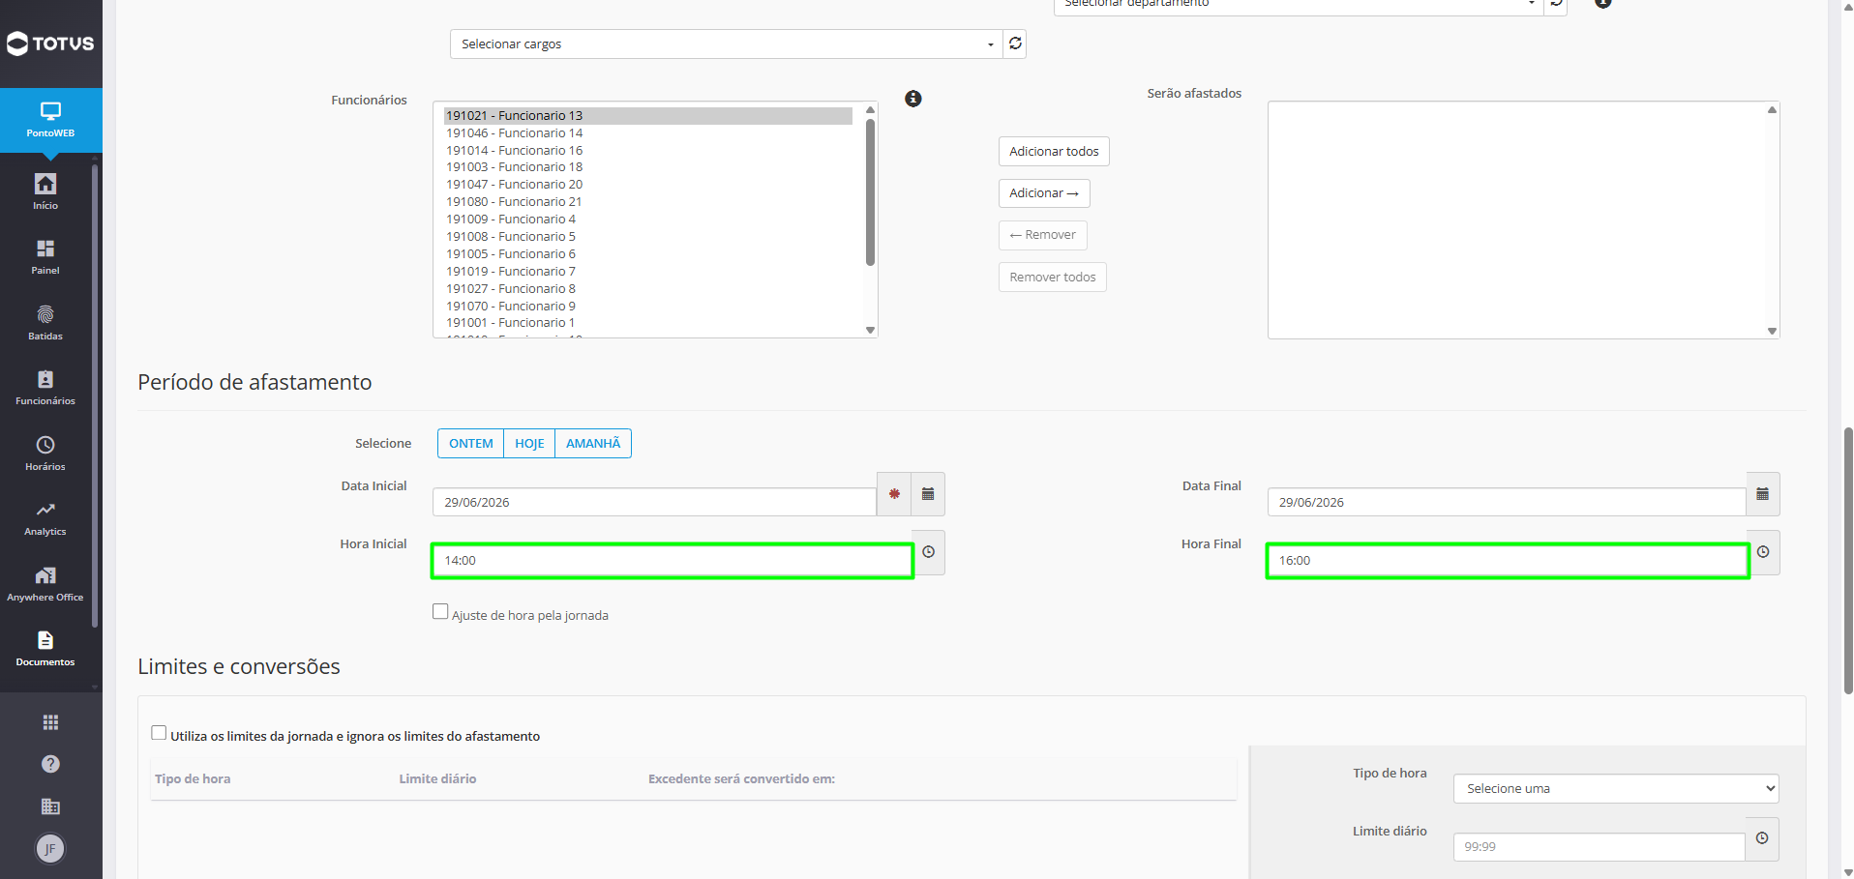
Task: Select 191008 - Funcionario 5
Action: pos(647,237)
